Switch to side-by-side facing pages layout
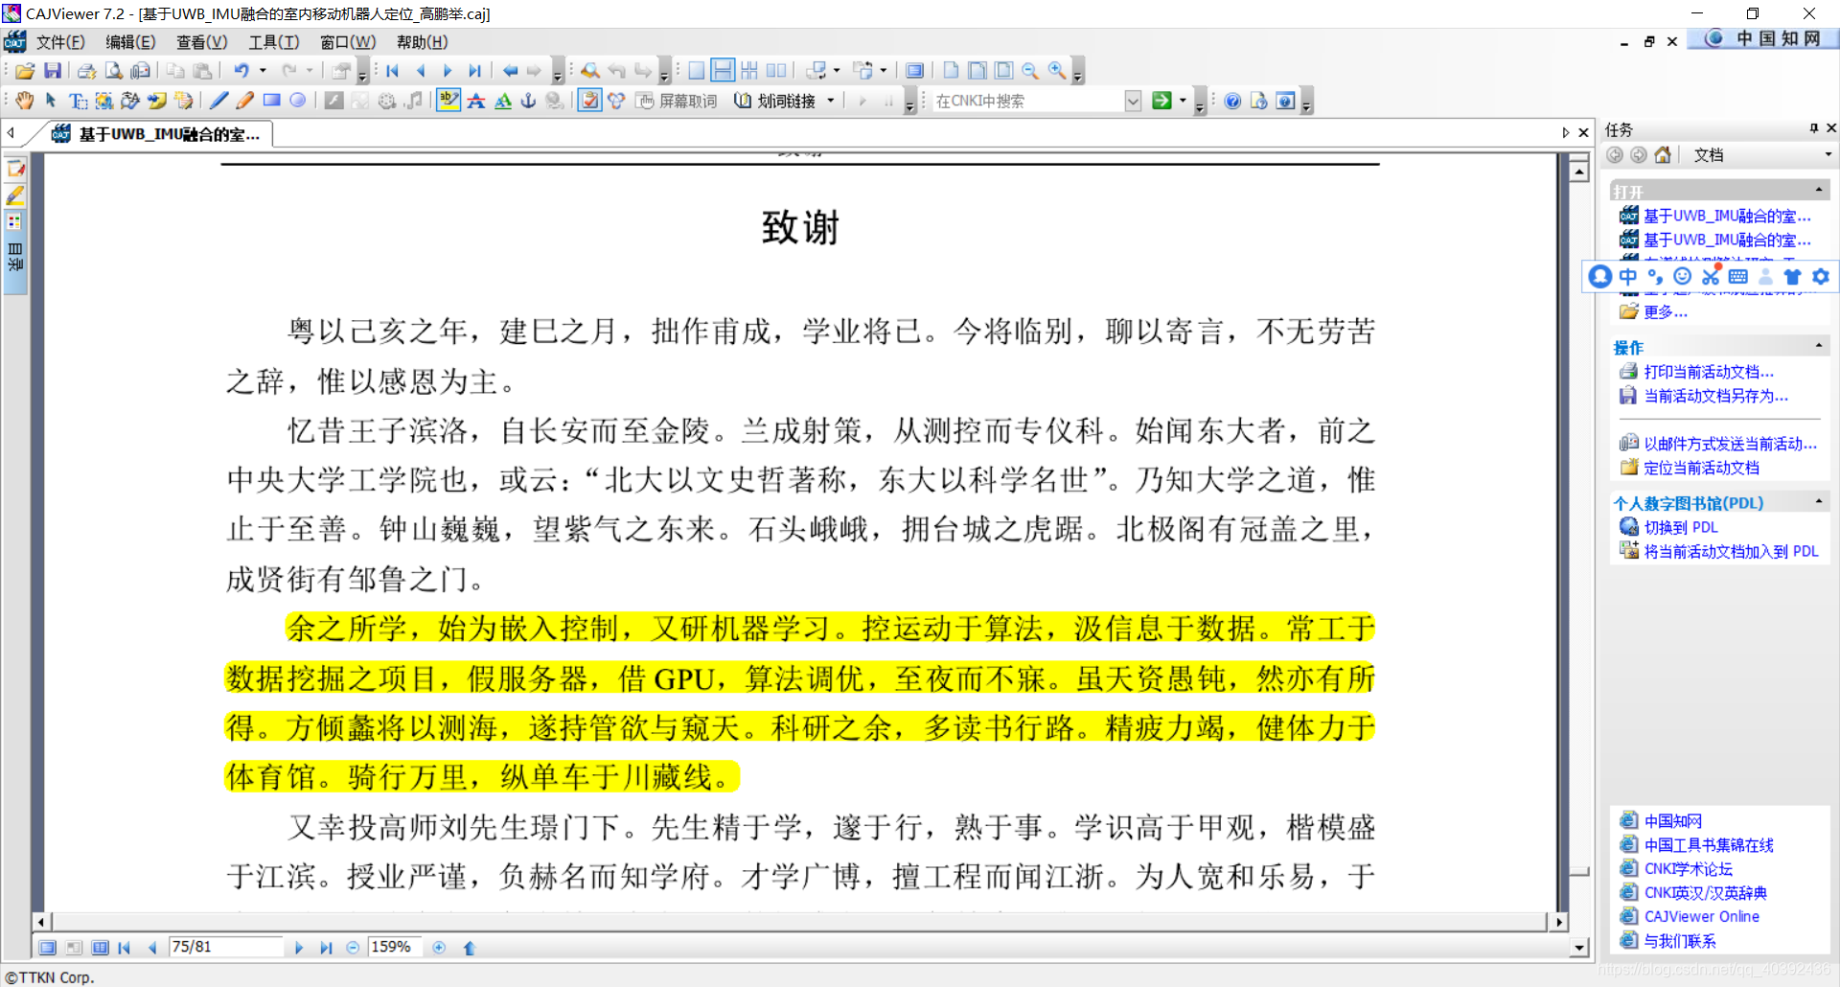 pyautogui.click(x=776, y=71)
